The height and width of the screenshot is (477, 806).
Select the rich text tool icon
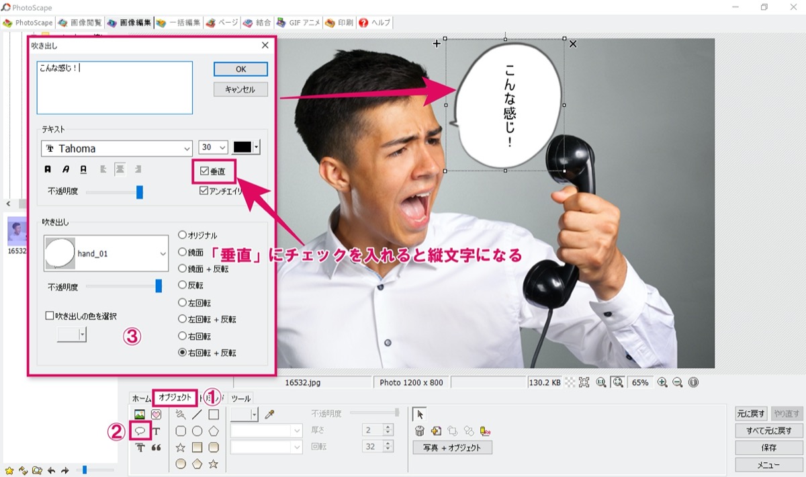140,447
